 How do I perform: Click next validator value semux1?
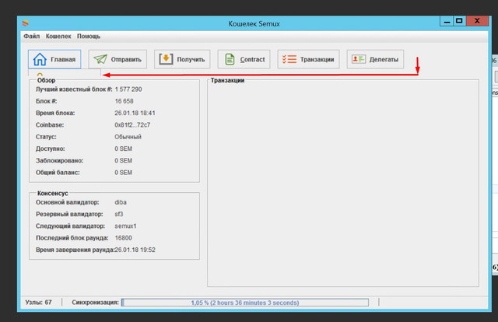click(x=125, y=226)
